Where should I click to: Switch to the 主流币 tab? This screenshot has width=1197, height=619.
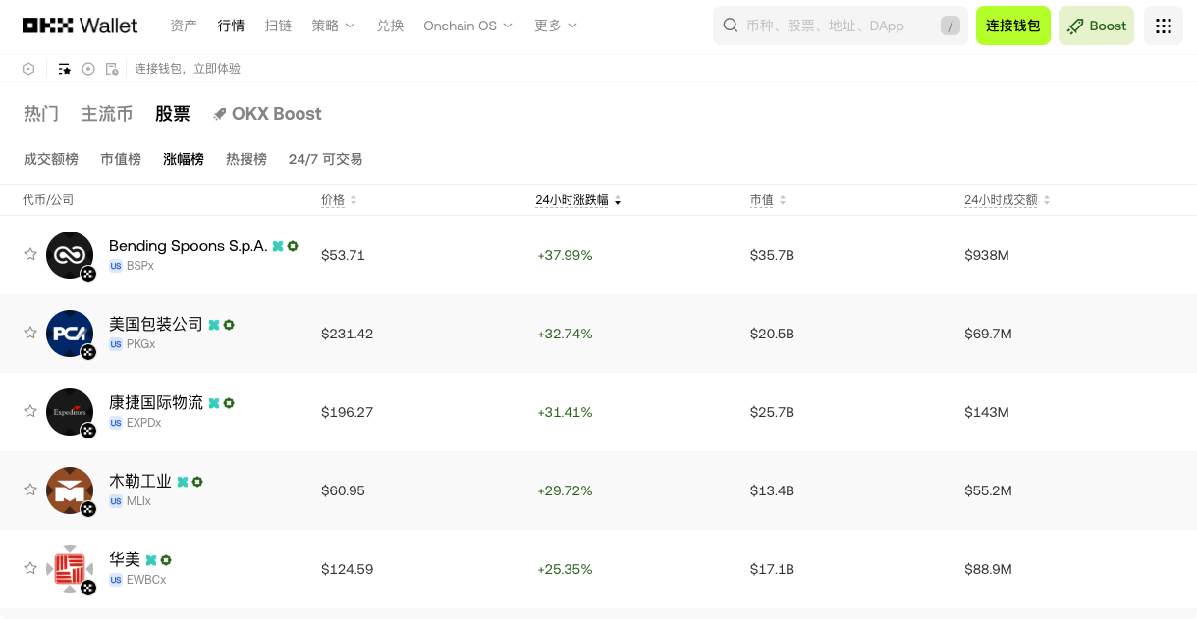107,114
